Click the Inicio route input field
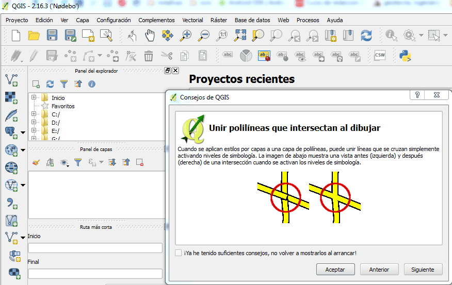This screenshot has width=452, height=285. click(95, 248)
